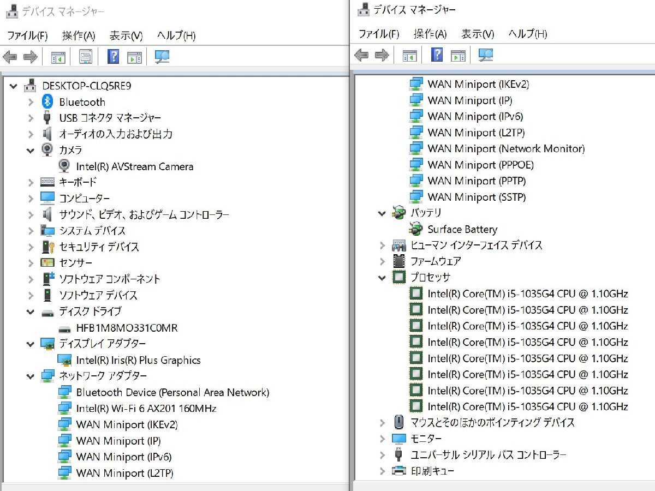The height and width of the screenshot is (491, 655).
Task: Click blue Help icon in right window toolbar
Action: [437, 55]
